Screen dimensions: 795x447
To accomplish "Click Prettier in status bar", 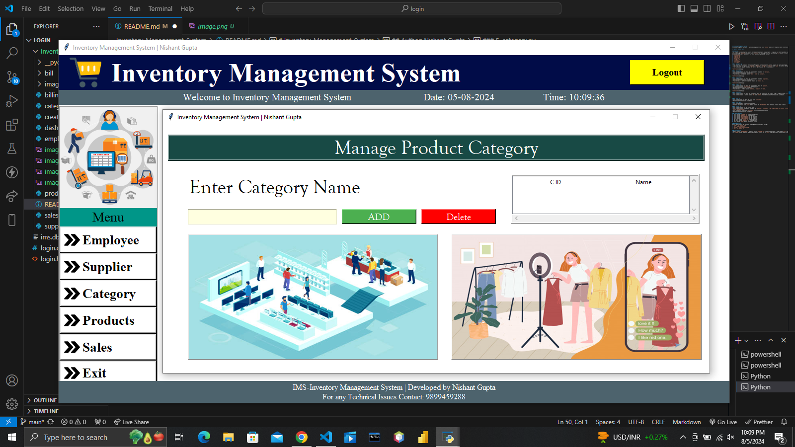I will 759,422.
